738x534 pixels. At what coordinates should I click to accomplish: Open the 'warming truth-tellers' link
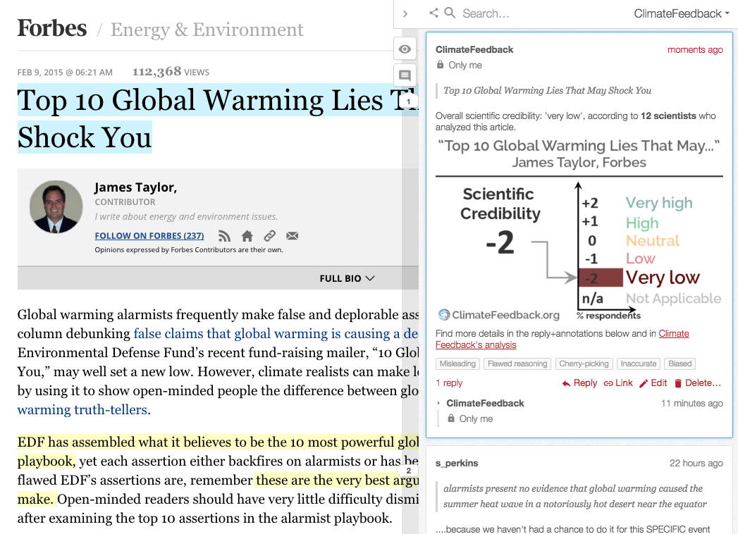[82, 410]
